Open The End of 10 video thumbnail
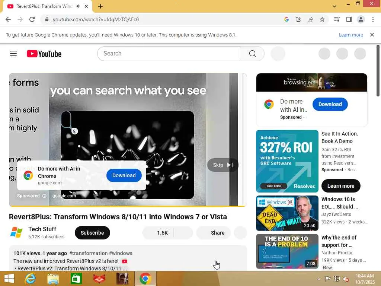Screen dimensions: 381x286 [x=287, y=251]
